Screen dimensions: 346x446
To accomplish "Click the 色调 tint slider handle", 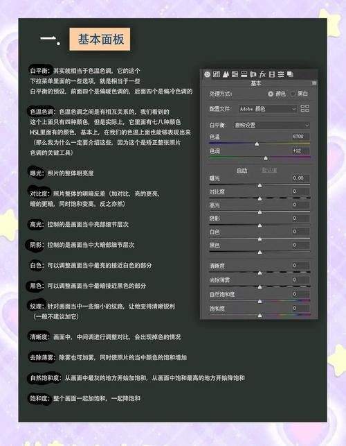I will [266, 158].
